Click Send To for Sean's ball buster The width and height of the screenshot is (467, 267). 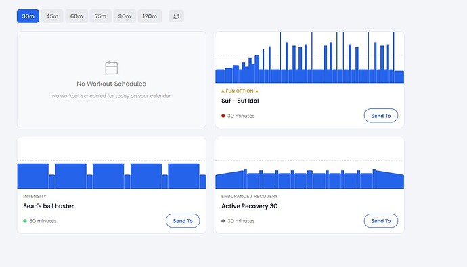pyautogui.click(x=183, y=220)
